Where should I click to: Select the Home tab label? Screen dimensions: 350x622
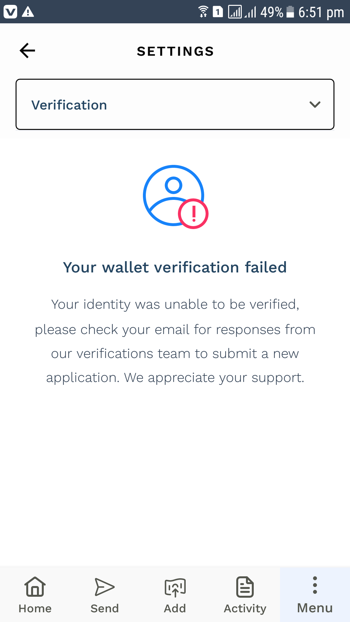click(35, 608)
